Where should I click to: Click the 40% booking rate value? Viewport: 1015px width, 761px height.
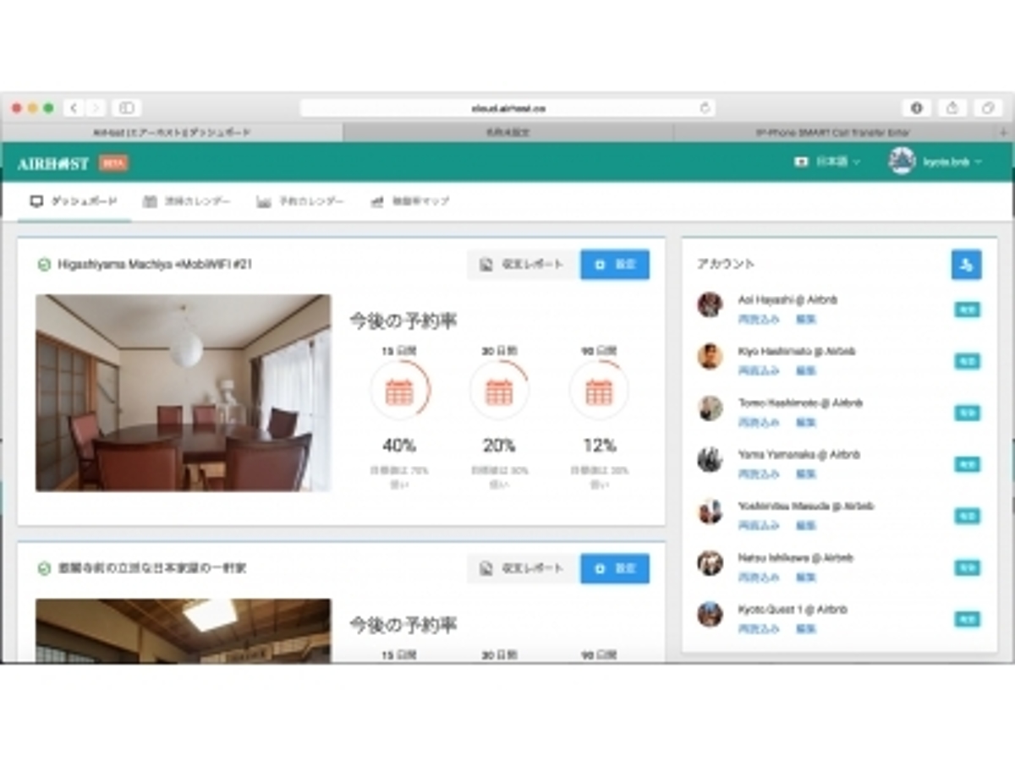[x=399, y=445]
